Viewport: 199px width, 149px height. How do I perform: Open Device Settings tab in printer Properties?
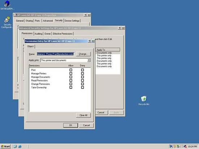click(72, 21)
